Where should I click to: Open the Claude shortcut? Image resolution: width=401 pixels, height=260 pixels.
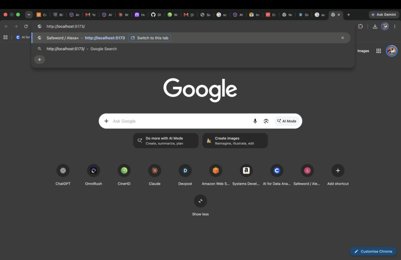click(155, 175)
